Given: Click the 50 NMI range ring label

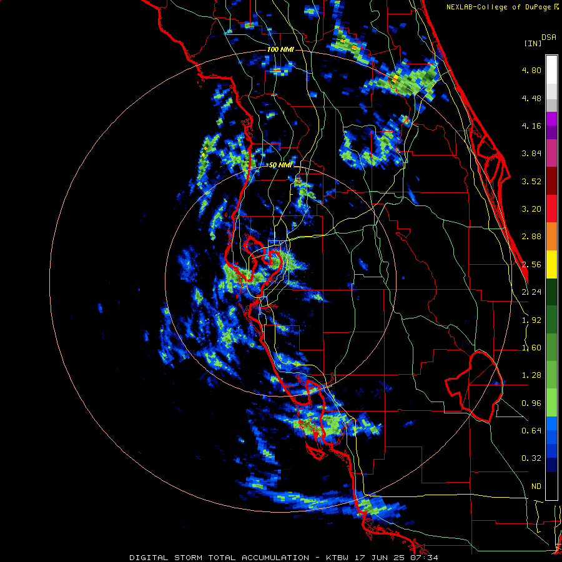Looking at the screenshot, I should pyautogui.click(x=280, y=165).
